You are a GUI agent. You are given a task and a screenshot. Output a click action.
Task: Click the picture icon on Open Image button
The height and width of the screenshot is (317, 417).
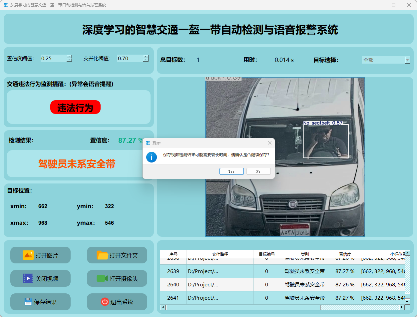(x=28, y=255)
